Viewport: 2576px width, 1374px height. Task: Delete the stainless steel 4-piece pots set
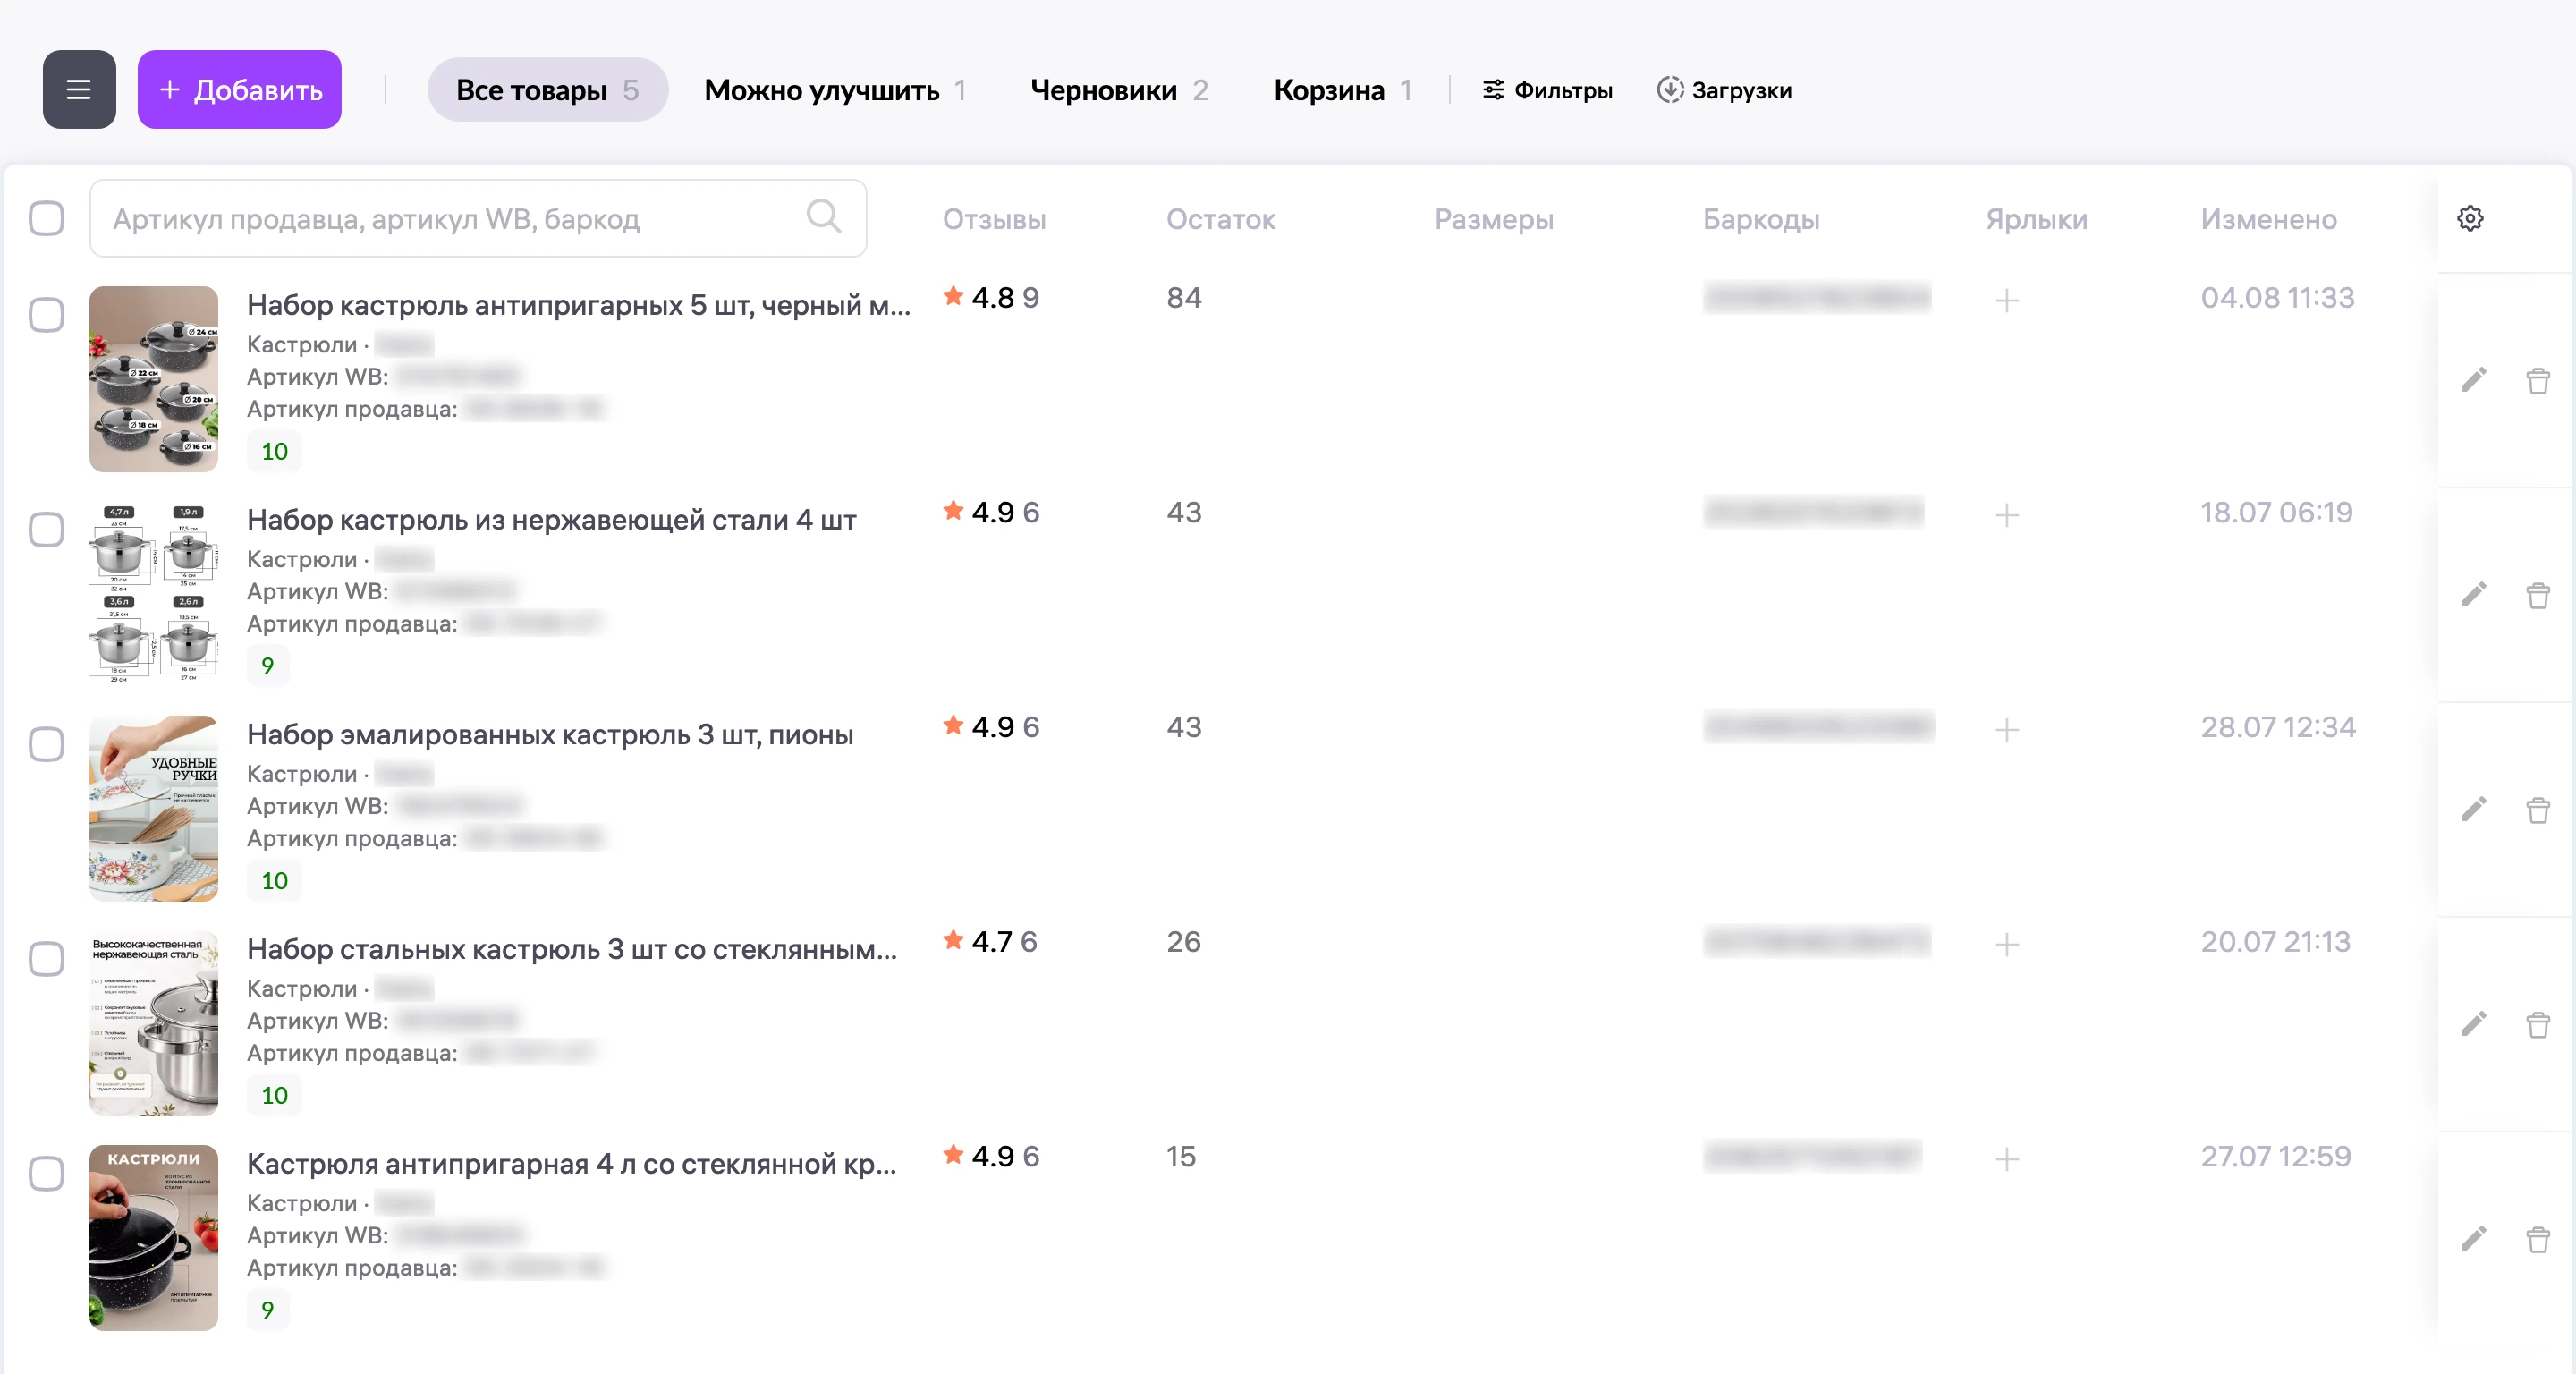pyautogui.click(x=2538, y=595)
